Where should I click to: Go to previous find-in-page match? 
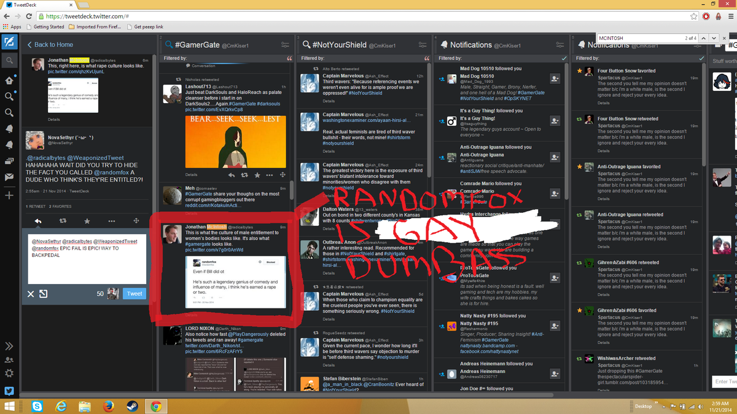tap(704, 38)
